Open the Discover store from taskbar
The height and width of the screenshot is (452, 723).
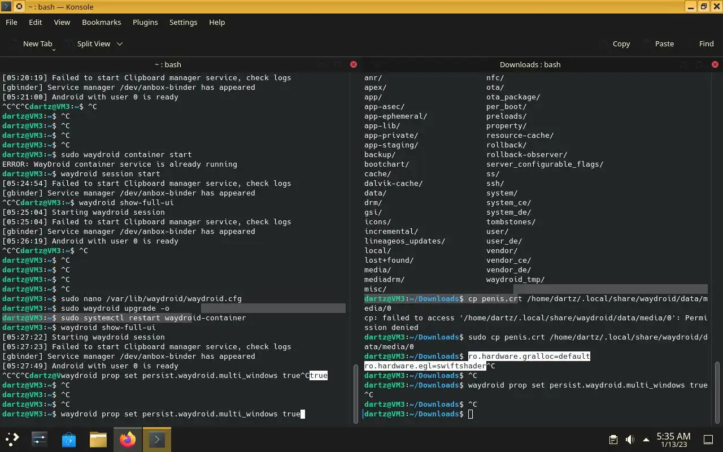click(68, 439)
